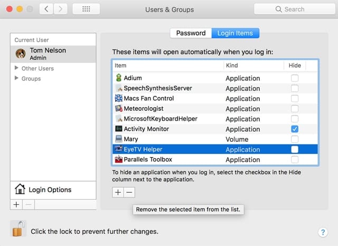Switch to the Password tab
Screen dimensions: 338x246
[x=191, y=33]
